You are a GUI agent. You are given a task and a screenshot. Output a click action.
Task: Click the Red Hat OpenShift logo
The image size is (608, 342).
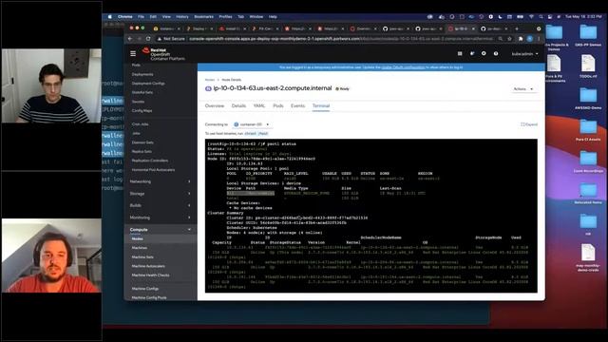[x=163, y=54]
